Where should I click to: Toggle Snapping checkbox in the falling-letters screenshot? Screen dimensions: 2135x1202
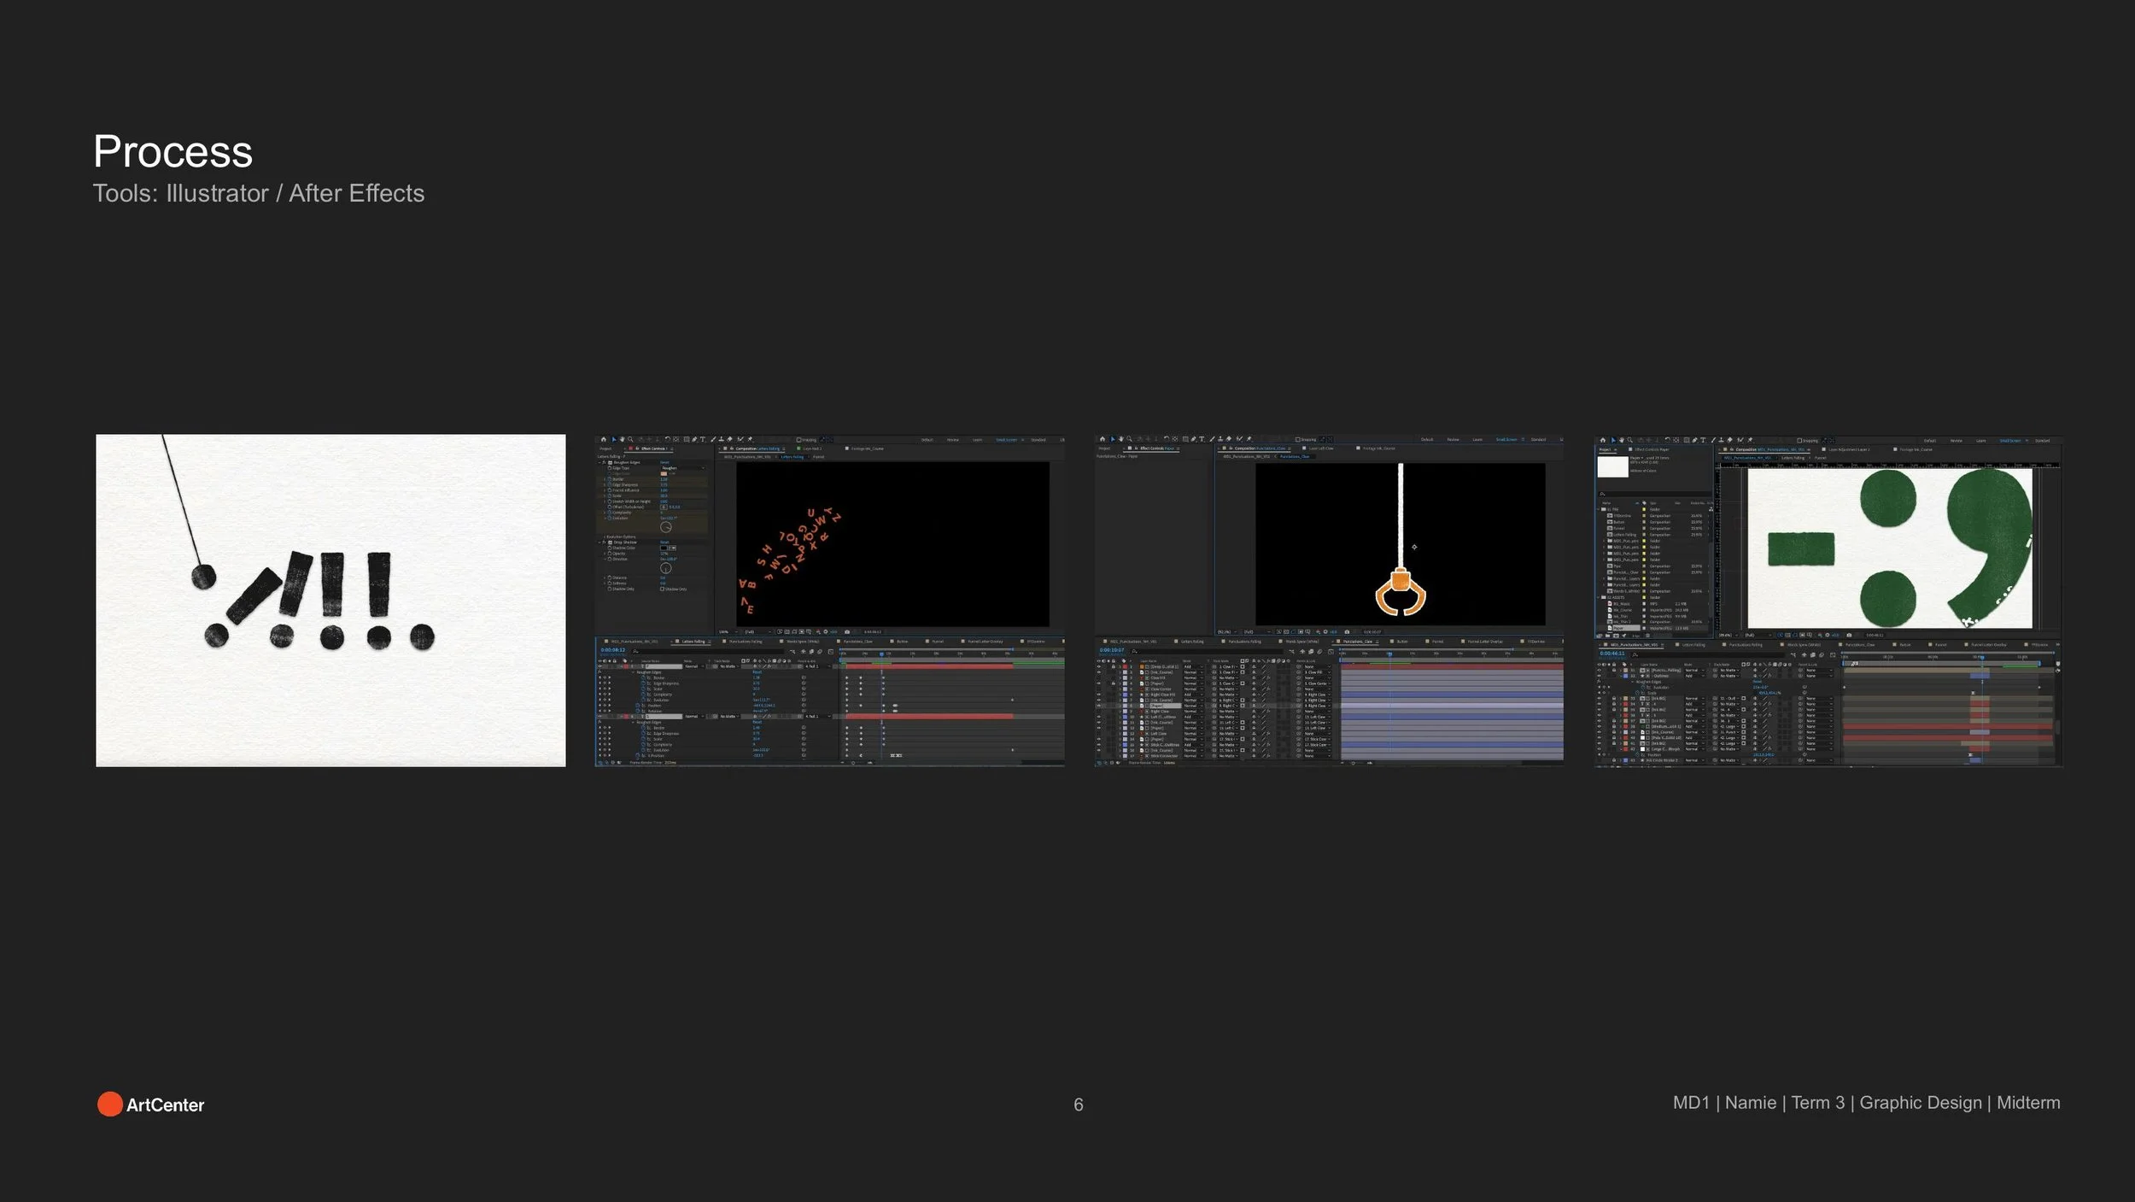pos(799,440)
